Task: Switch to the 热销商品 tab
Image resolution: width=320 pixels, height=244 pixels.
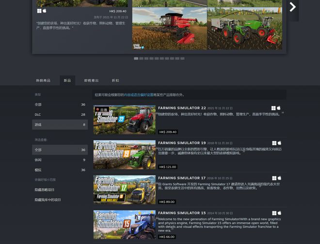Action: click(43, 81)
